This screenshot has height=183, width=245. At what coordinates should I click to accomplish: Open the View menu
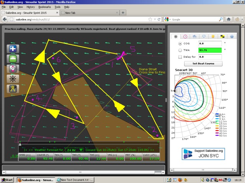pyautogui.click(x=20, y=7)
